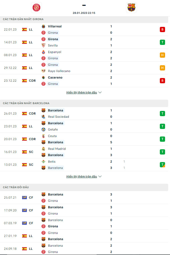Expand more Barcelona matches with the chevron
170x255 pixels.
tap(100, 177)
